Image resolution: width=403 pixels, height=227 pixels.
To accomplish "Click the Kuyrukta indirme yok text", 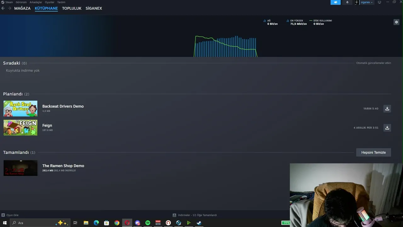I will pyautogui.click(x=23, y=71).
